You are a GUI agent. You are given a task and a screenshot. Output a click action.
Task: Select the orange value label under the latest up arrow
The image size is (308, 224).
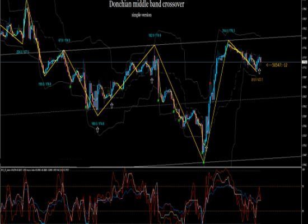click(x=257, y=80)
